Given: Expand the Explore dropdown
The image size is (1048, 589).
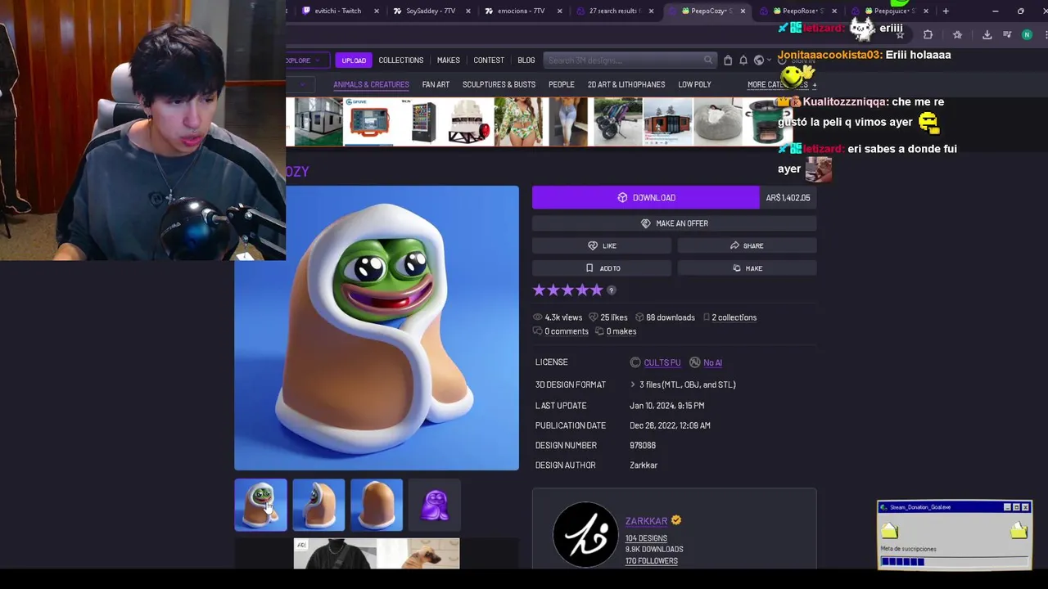Looking at the screenshot, I should 307,60.
